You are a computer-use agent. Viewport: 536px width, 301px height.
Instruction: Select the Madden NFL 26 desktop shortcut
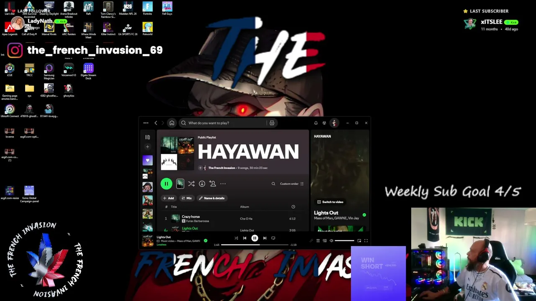(128, 9)
